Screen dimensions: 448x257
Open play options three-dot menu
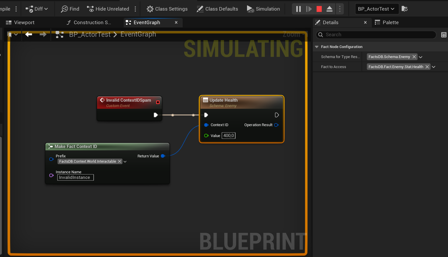pyautogui.click(x=340, y=9)
